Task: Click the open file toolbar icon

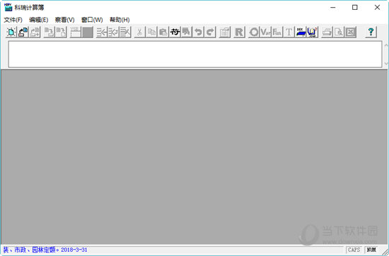Action: click(23, 32)
